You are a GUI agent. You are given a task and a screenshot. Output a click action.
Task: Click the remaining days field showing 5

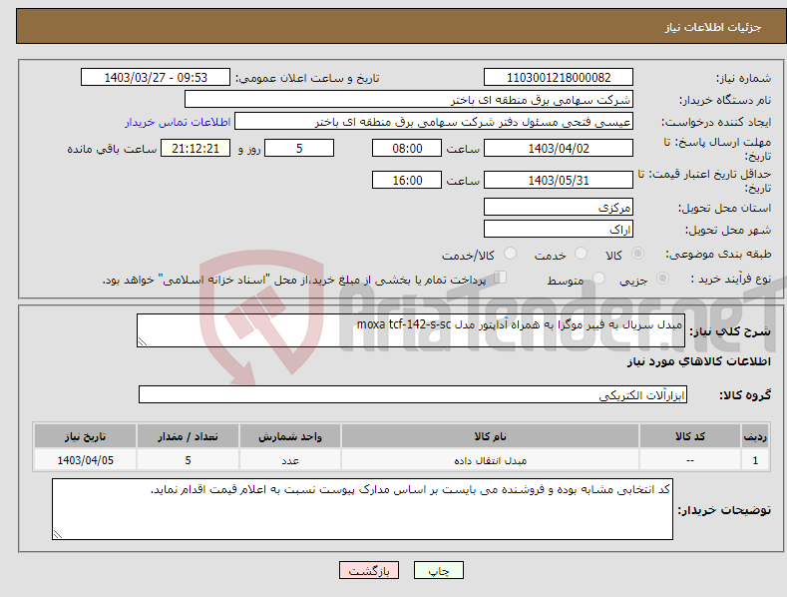click(299, 148)
